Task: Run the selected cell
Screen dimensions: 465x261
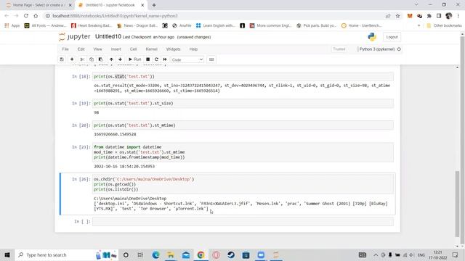Action: point(134,59)
